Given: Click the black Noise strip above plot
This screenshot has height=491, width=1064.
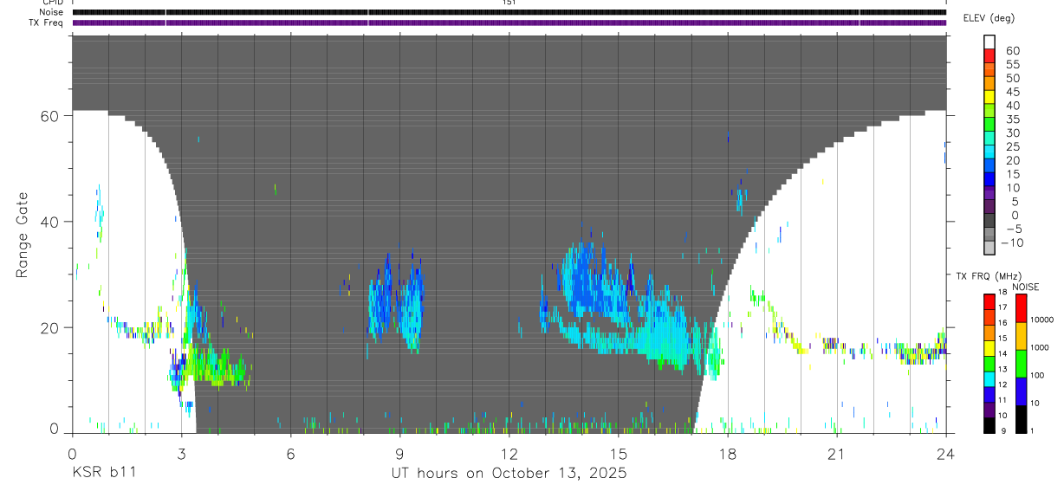Looking at the screenshot, I should click(509, 12).
